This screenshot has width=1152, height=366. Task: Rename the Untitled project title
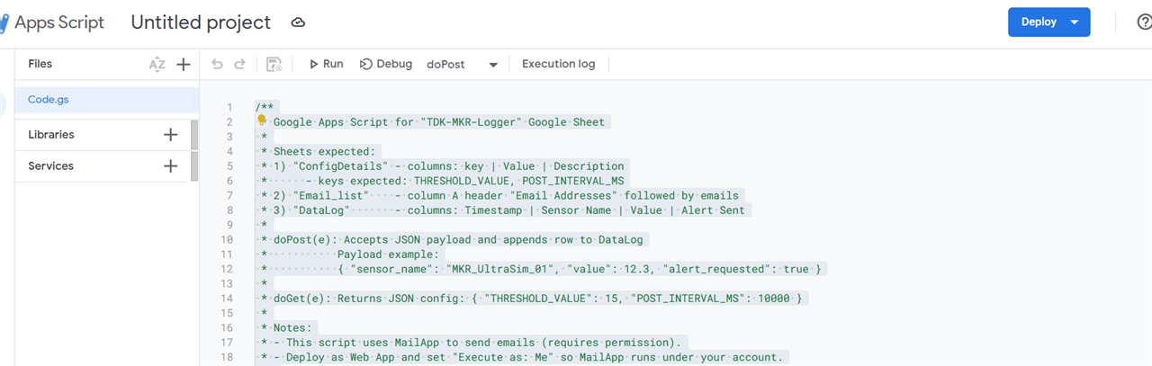201,22
